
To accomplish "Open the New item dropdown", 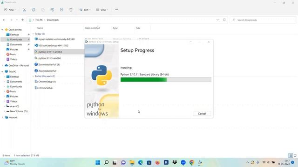I will pyautogui.click(x=10, y=10).
